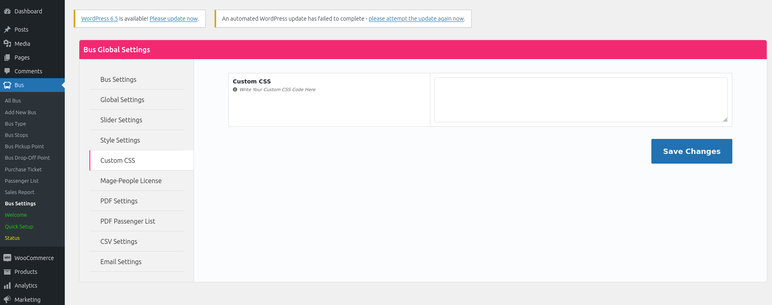Click the Bus Global Settings header

pyautogui.click(x=423, y=49)
